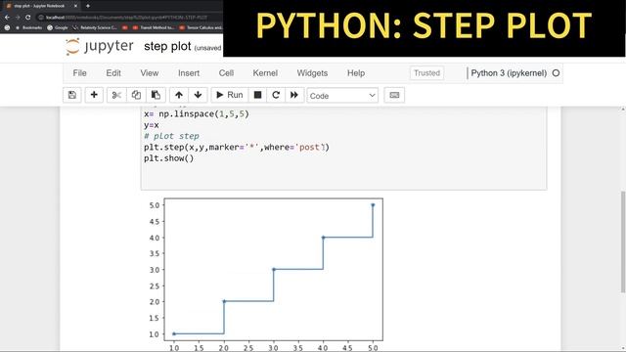This screenshot has height=352, width=626.
Task: Interrupt the kernel with stop icon
Action: click(x=257, y=95)
